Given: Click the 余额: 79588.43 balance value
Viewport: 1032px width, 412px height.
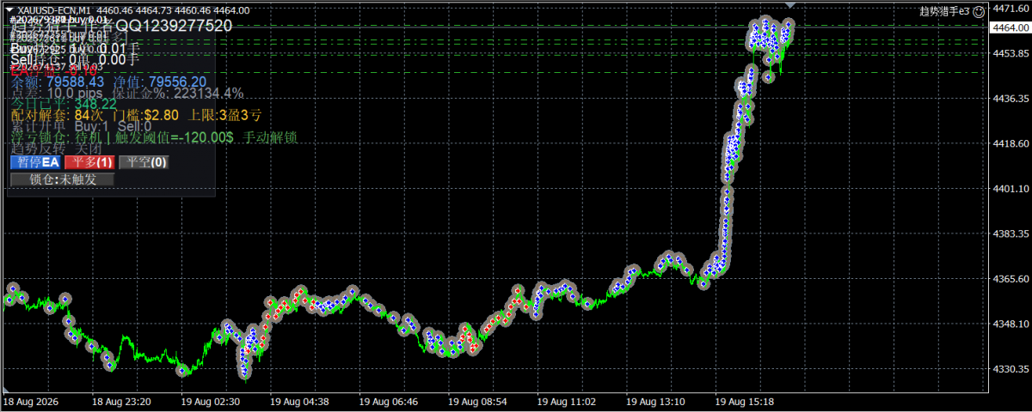Looking at the screenshot, I should coord(56,81).
